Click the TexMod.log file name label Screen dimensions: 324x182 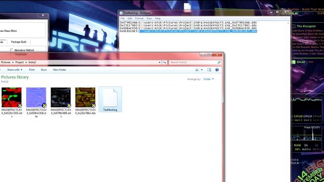coord(110,110)
